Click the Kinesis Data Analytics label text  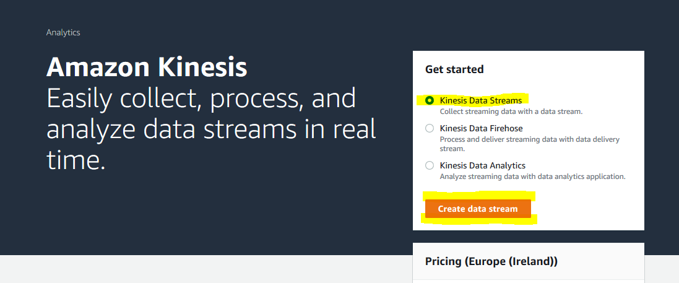coord(482,165)
